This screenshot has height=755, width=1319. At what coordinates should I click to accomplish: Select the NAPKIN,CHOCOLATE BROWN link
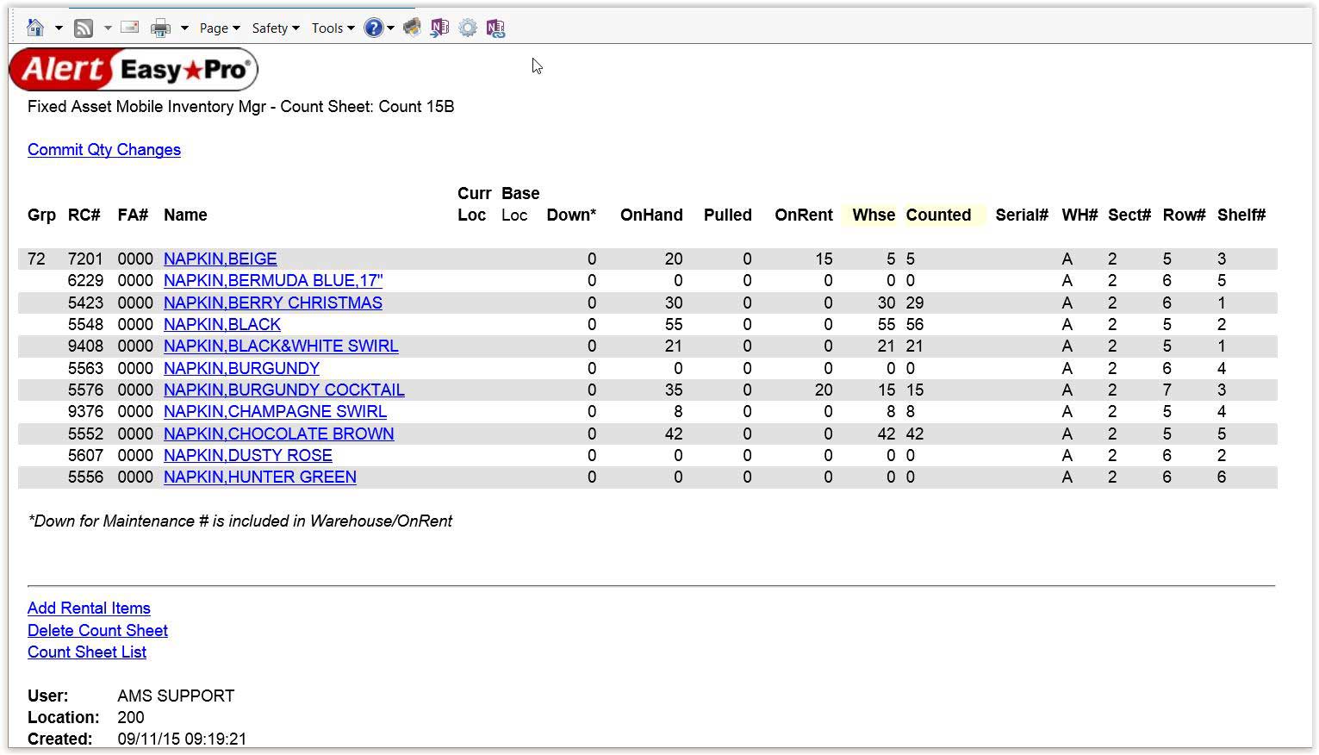tap(279, 434)
